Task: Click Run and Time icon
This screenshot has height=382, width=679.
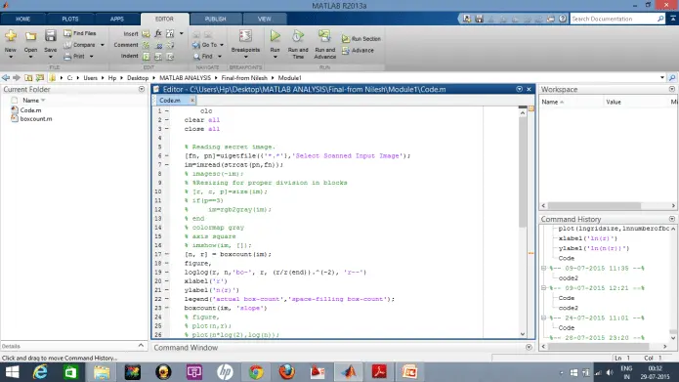Action: (298, 36)
